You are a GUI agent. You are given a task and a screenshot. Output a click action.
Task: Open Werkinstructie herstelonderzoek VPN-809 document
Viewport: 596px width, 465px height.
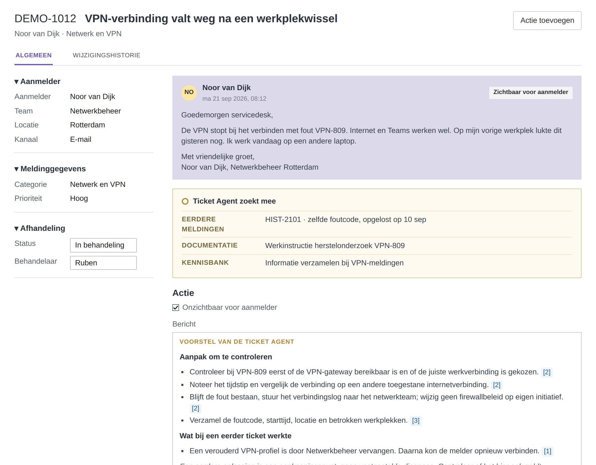(x=335, y=246)
